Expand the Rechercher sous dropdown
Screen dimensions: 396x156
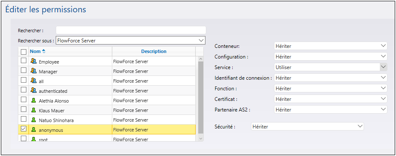coord(131,41)
